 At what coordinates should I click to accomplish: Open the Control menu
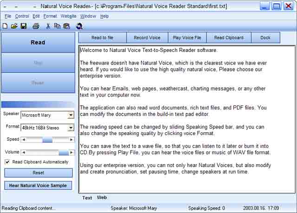(x=22, y=16)
